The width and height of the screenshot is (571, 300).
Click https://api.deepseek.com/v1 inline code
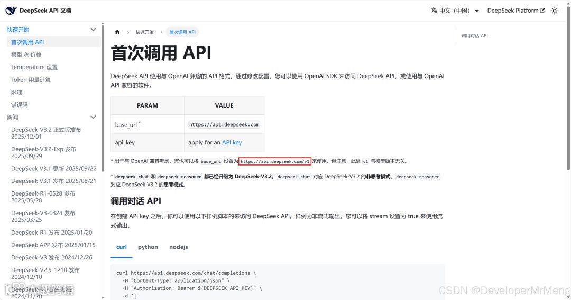click(274, 161)
